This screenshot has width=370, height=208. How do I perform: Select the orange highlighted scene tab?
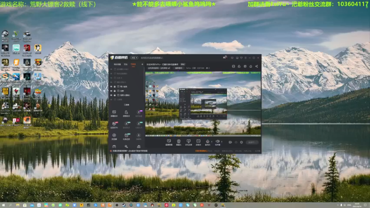tap(133, 64)
